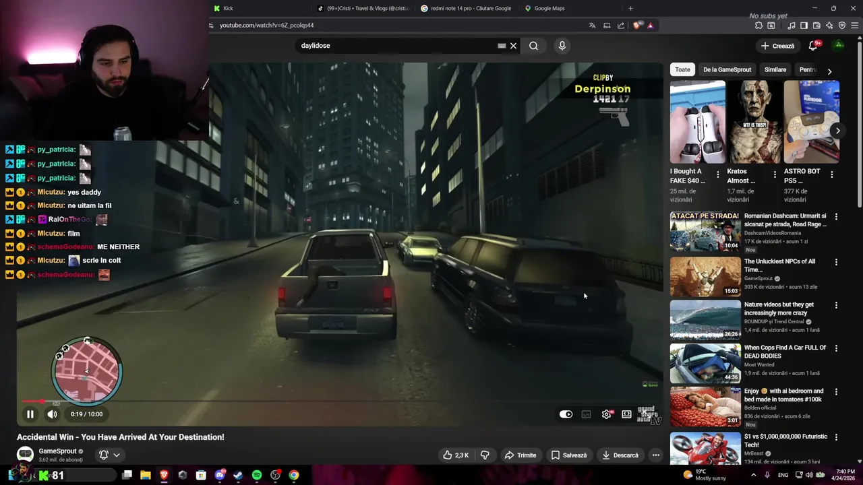Click the daylidose search field
The height and width of the screenshot is (485, 863).
point(398,46)
